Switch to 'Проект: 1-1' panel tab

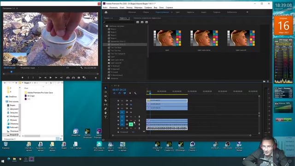[x=108, y=18]
